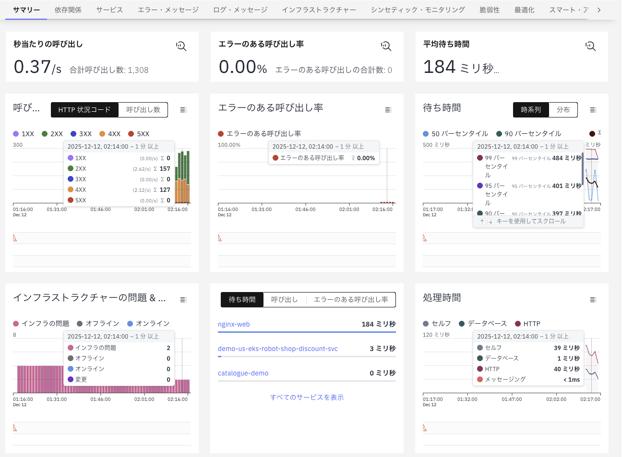Select 分布 view for latency chart
The height and width of the screenshot is (457, 622).
(x=563, y=110)
